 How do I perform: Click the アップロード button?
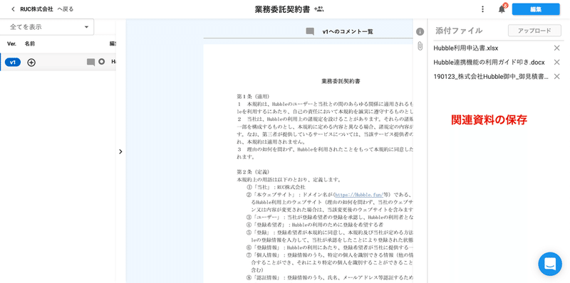tap(534, 31)
